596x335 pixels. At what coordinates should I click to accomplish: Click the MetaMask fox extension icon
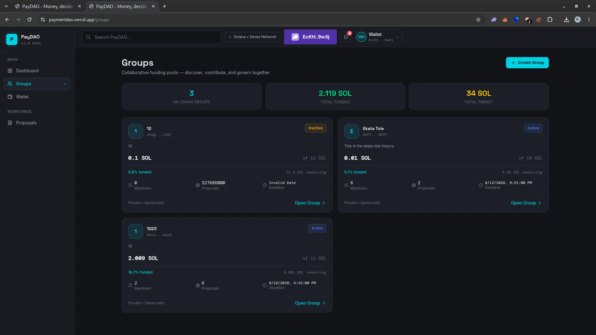[x=505, y=20]
